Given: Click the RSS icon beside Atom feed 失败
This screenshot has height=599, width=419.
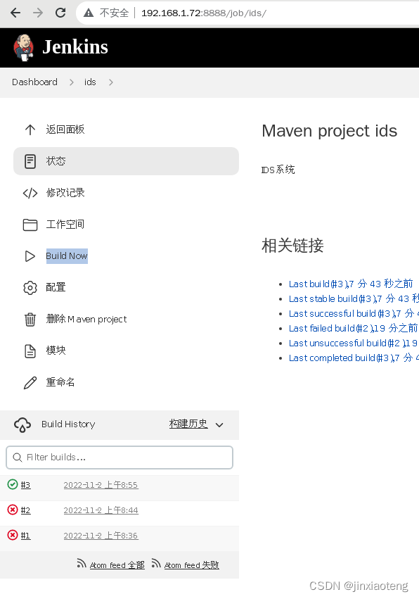Looking at the screenshot, I should [x=155, y=564].
